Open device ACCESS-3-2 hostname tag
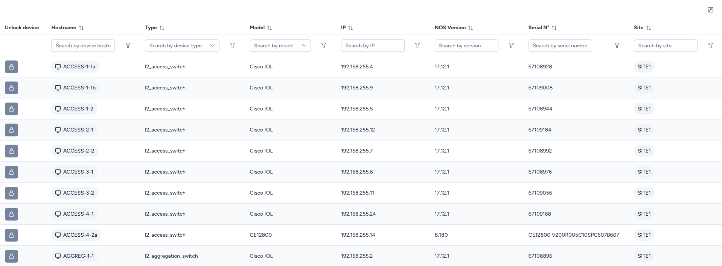The image size is (722, 266). pos(75,193)
